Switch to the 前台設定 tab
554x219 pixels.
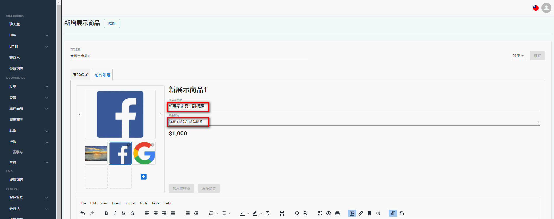pos(102,75)
